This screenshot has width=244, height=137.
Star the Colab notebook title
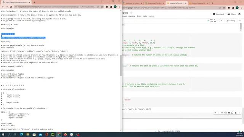tap(131, 13)
